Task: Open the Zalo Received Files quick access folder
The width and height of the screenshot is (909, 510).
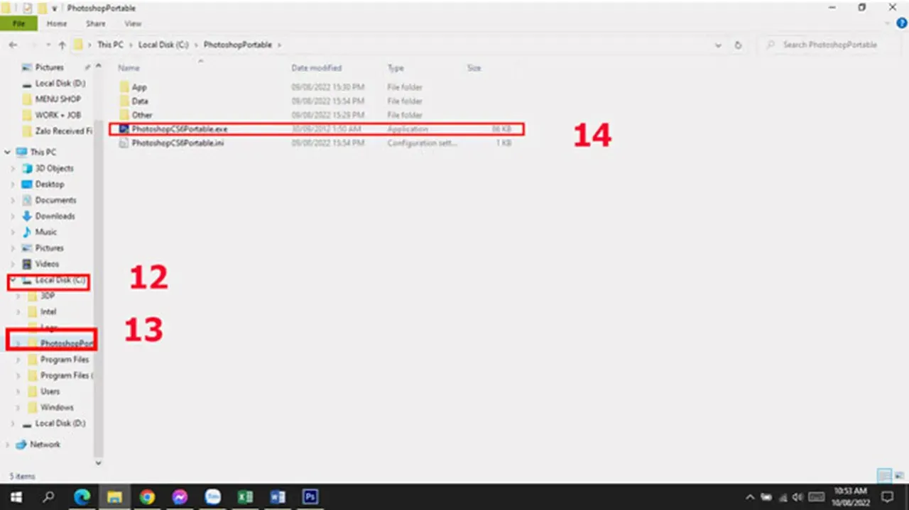Action: (x=57, y=131)
